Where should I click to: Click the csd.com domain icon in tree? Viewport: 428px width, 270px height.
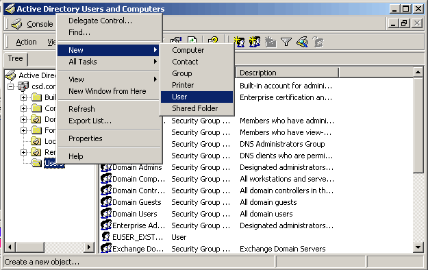click(23, 86)
